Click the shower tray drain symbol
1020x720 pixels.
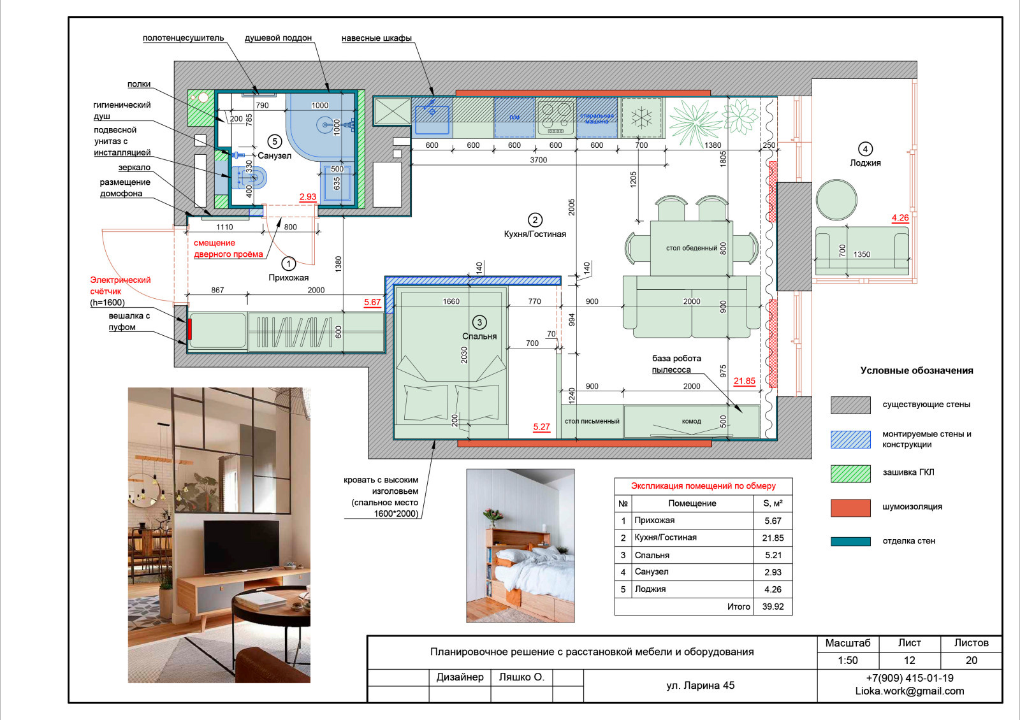[x=324, y=126]
